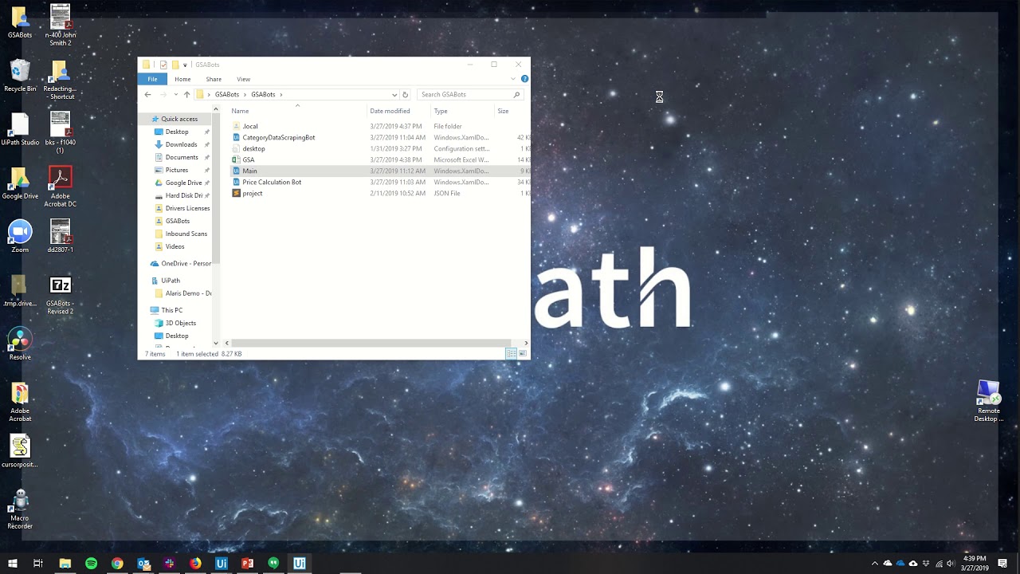This screenshot has width=1020, height=574.
Task: Open GSABots - Revised 2 7z archive
Action: (x=61, y=294)
